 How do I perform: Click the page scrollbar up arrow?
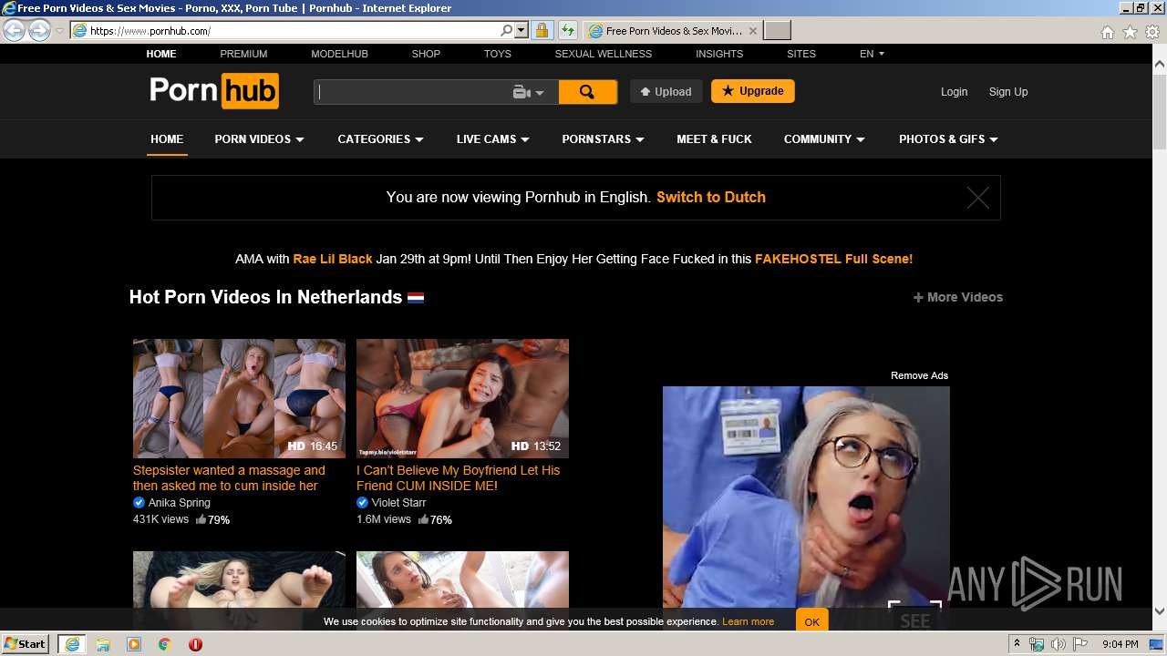pyautogui.click(x=1160, y=65)
